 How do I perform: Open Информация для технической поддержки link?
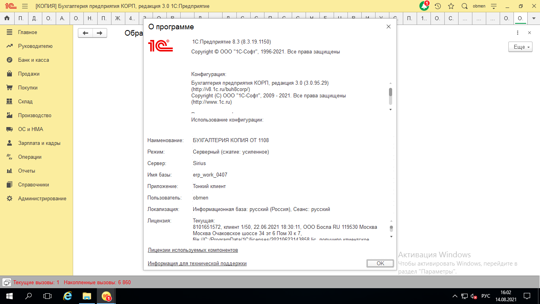pos(197,264)
